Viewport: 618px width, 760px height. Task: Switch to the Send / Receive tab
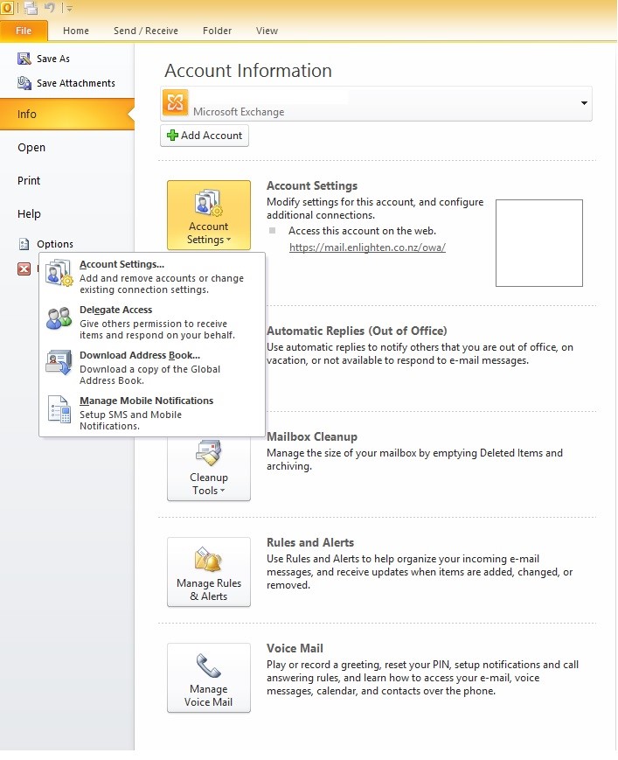tap(146, 31)
